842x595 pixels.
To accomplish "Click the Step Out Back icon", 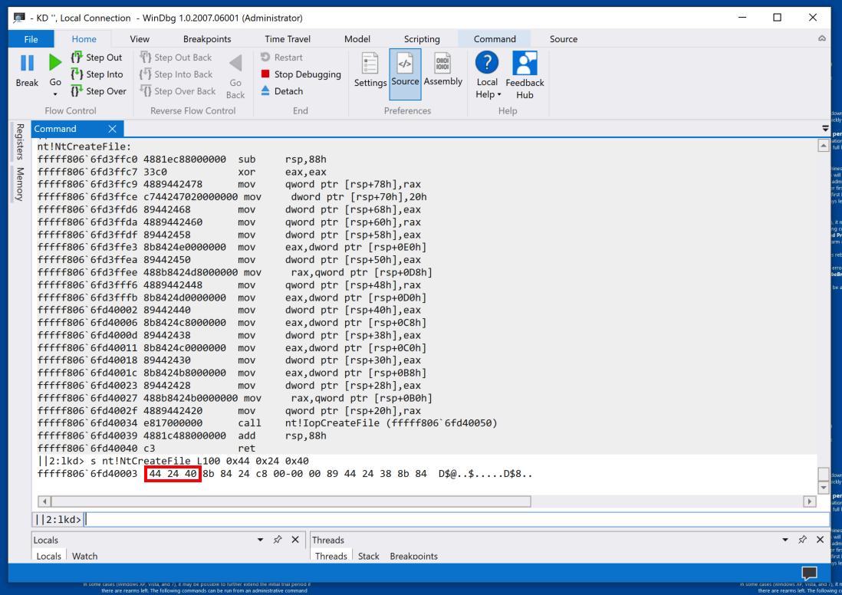I will click(x=146, y=58).
